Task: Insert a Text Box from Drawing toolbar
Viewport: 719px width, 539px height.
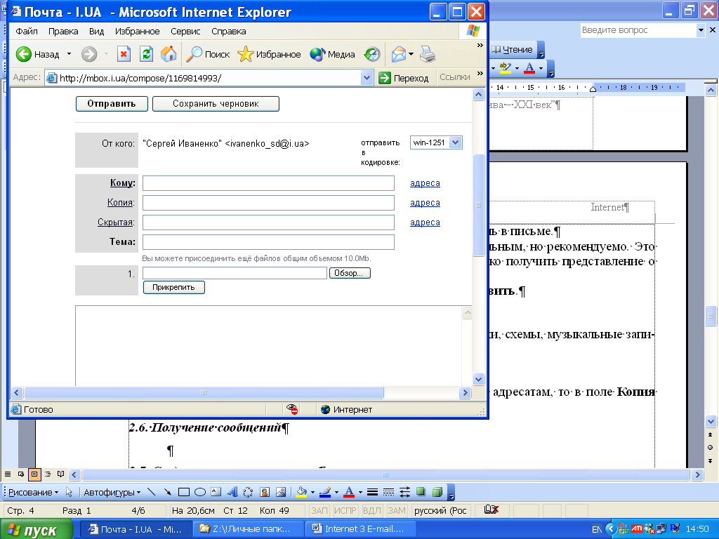Action: [216, 492]
